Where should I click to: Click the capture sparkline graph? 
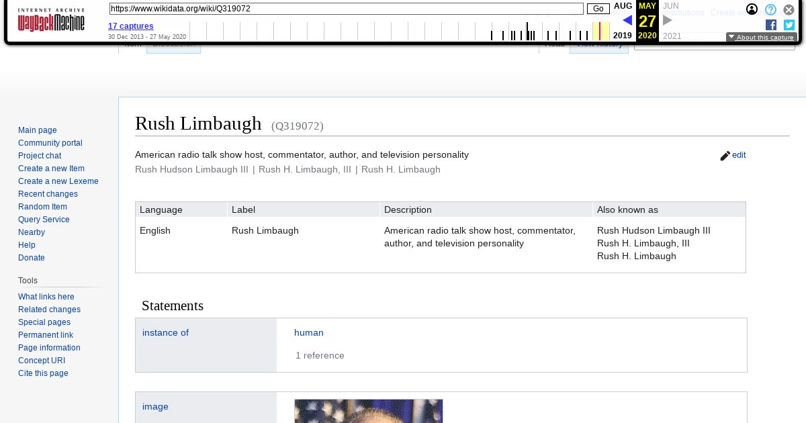400,31
